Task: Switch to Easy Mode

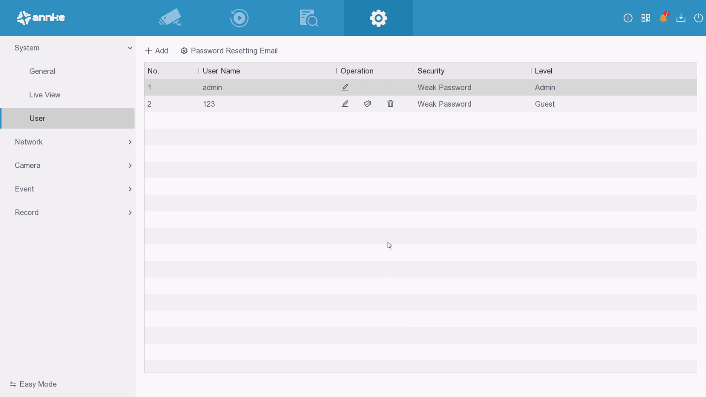Action: pos(33,384)
